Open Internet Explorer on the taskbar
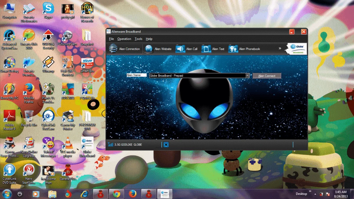The height and width of the screenshot is (199, 354). (x=85, y=194)
